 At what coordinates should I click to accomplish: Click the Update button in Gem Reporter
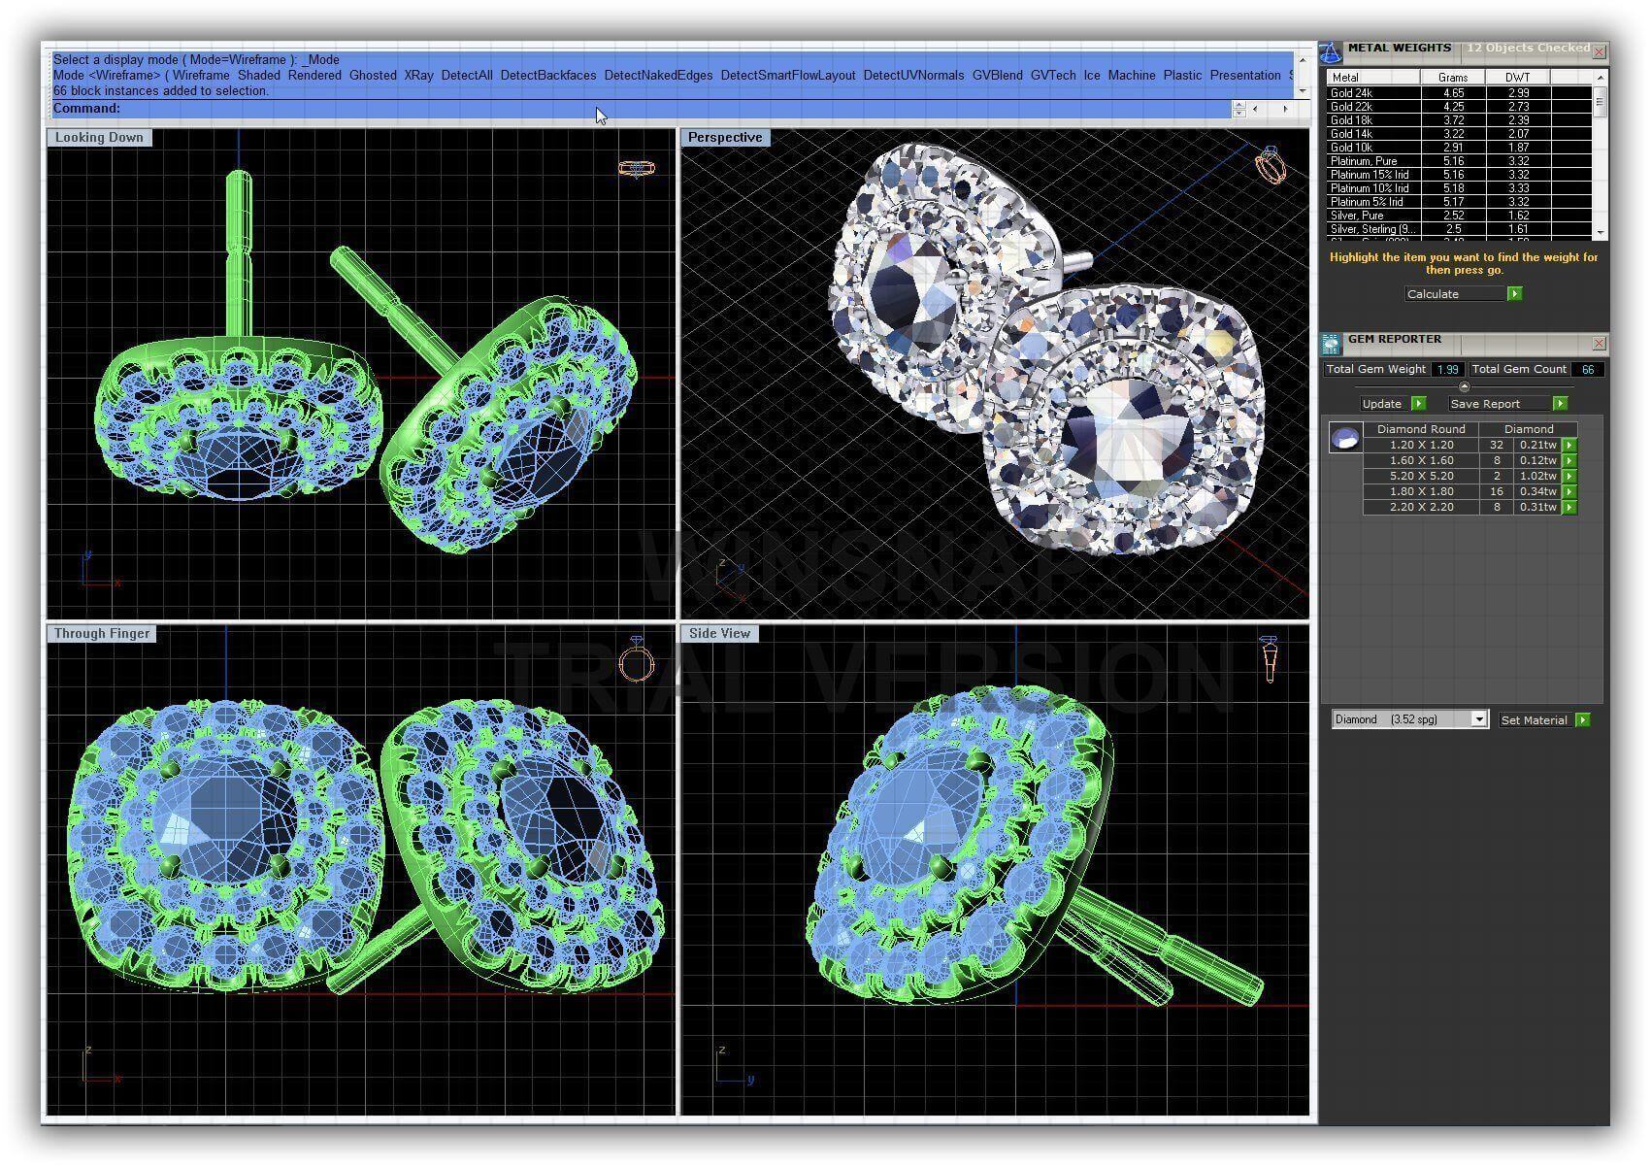pyautogui.click(x=1382, y=404)
